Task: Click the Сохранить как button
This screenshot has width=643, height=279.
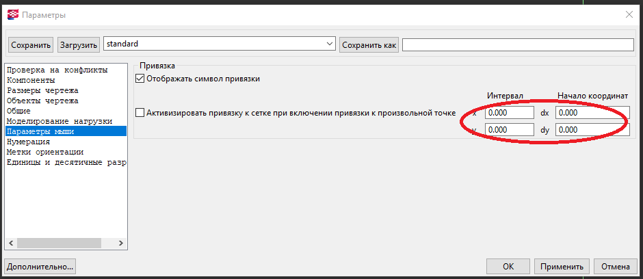Action: [369, 45]
